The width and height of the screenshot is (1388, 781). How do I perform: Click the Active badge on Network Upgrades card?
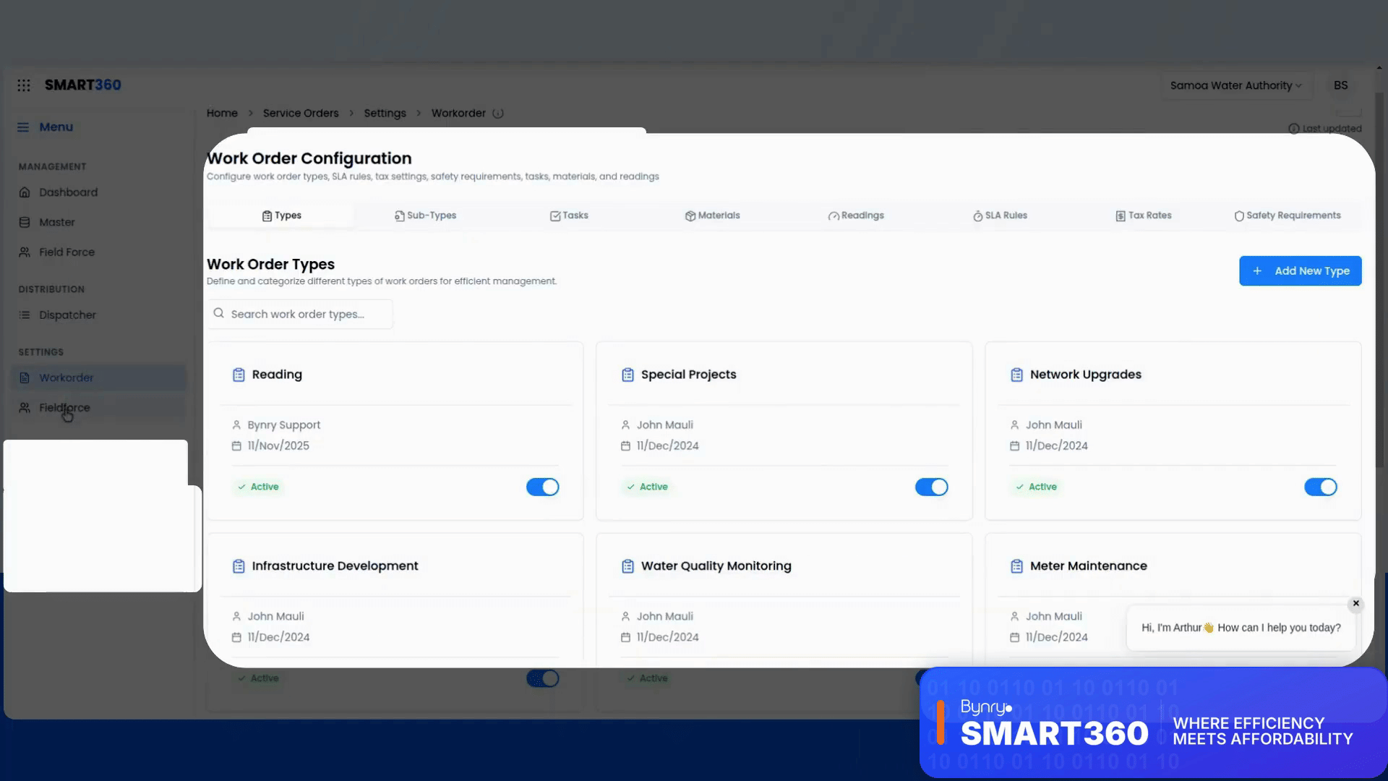pyautogui.click(x=1036, y=487)
